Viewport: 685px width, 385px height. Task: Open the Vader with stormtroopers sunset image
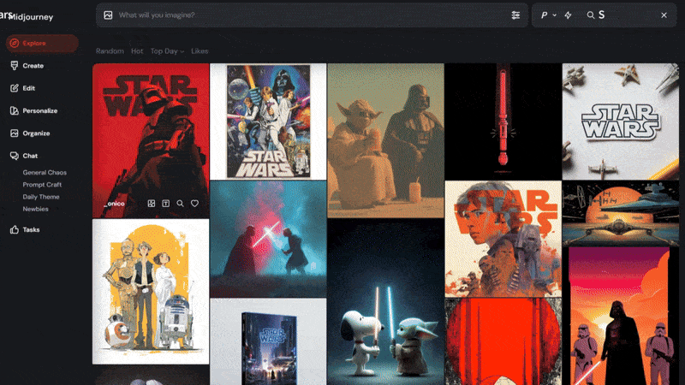click(621, 317)
